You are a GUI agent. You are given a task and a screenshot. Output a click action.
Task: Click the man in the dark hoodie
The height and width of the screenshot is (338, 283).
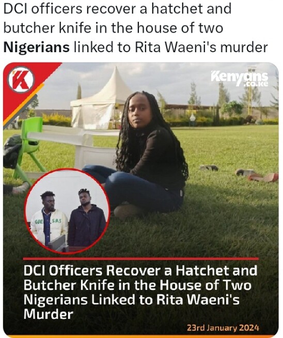tap(86, 218)
